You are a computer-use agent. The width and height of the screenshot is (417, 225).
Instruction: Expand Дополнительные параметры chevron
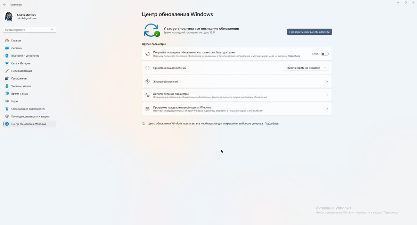(x=327, y=95)
